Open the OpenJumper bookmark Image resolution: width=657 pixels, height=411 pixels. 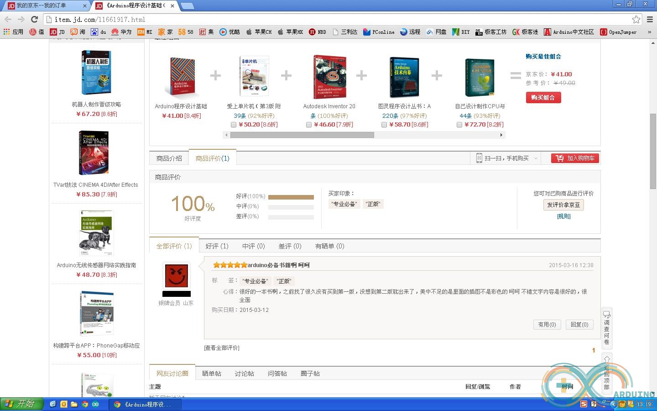[618, 32]
